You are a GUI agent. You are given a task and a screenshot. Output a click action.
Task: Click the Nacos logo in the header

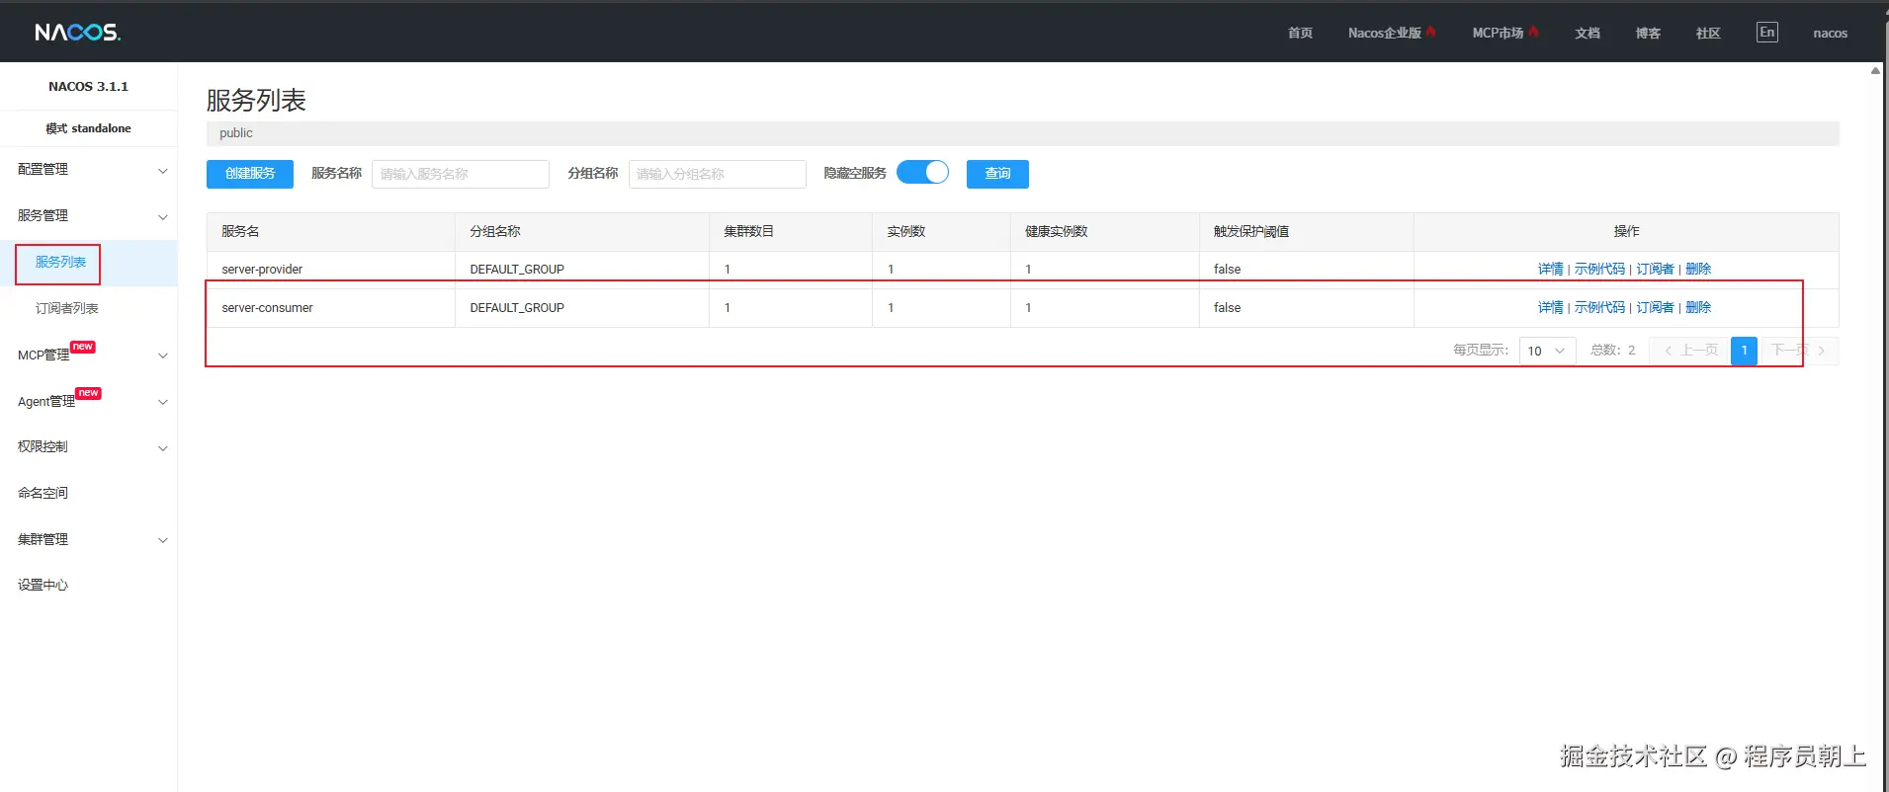point(77,33)
